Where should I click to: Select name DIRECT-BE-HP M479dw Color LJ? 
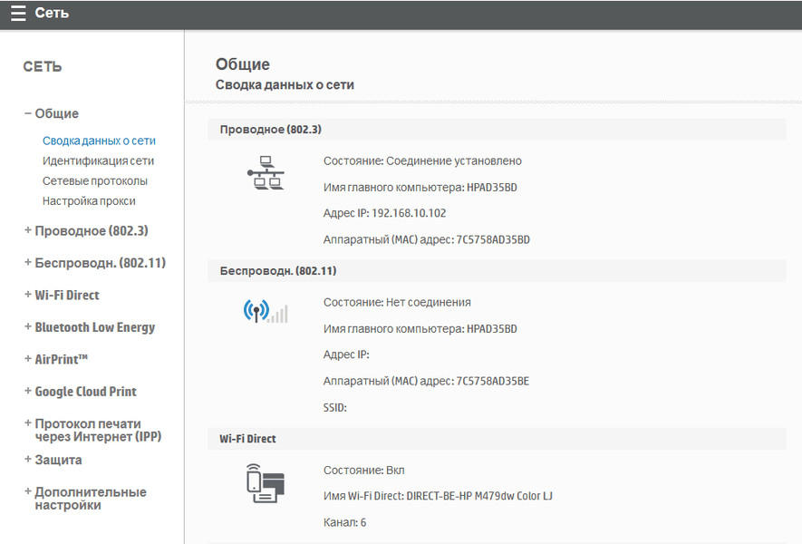(x=479, y=496)
